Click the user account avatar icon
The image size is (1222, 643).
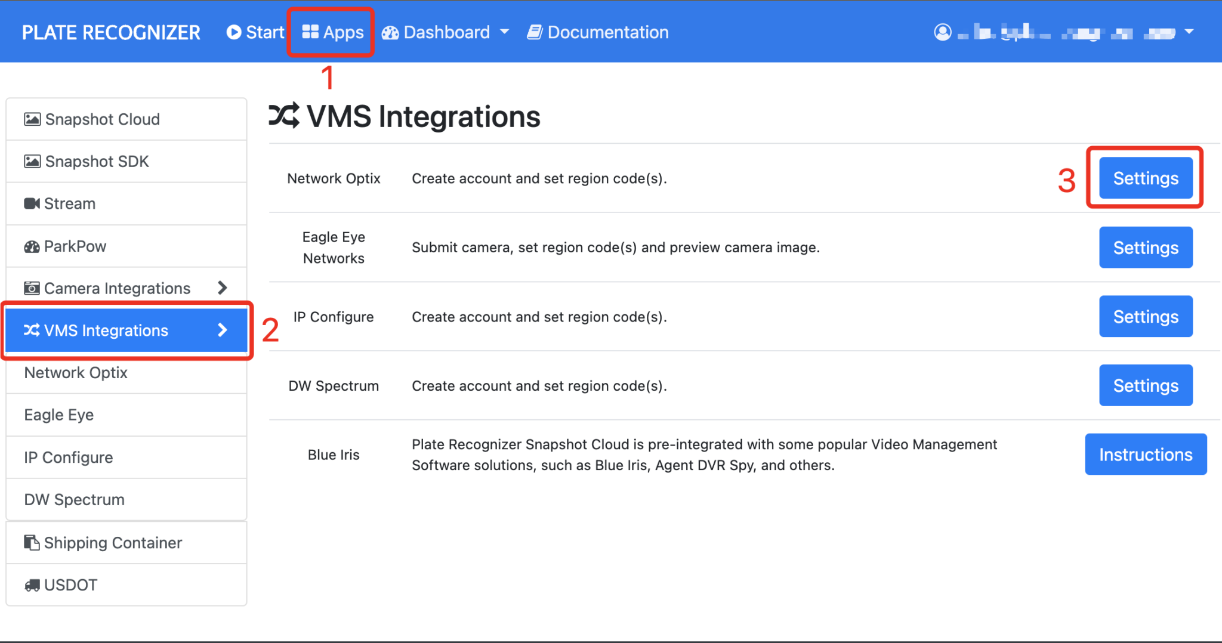(943, 32)
